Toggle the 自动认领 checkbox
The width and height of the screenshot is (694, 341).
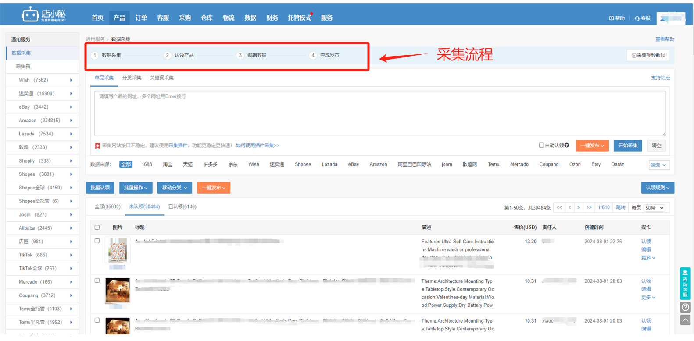click(x=541, y=146)
